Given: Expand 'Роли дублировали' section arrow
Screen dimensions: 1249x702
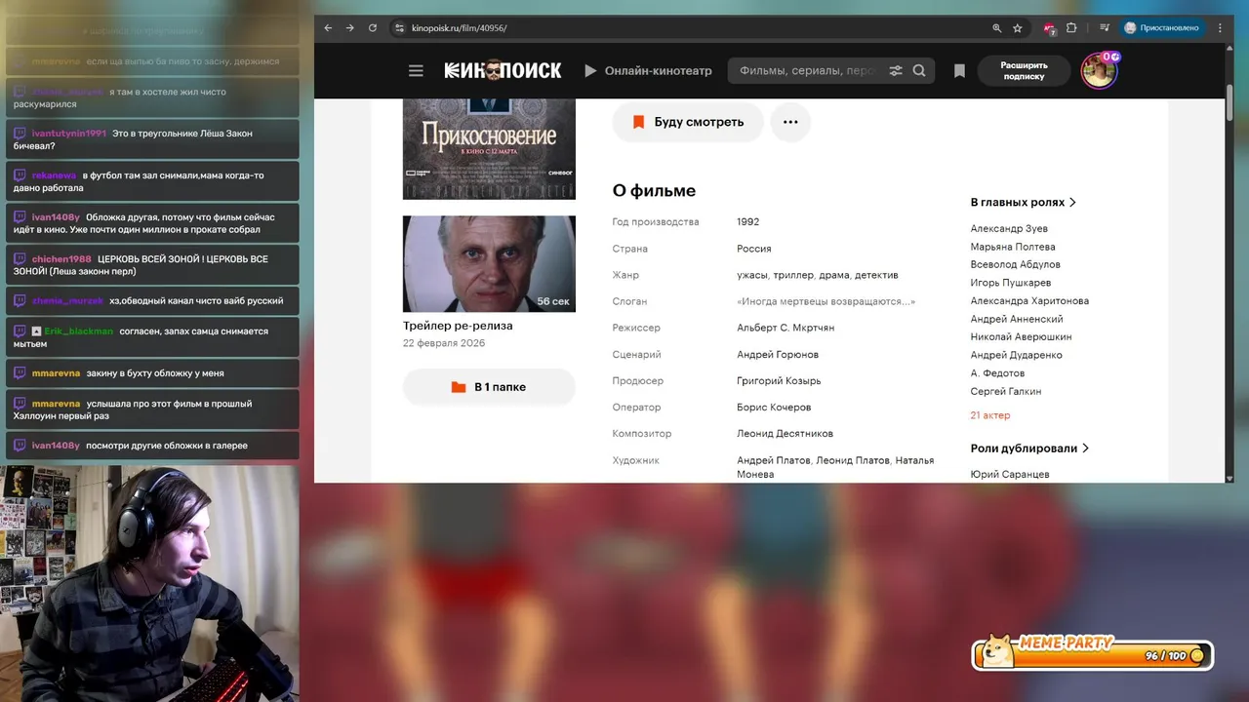Looking at the screenshot, I should pos(1085,448).
